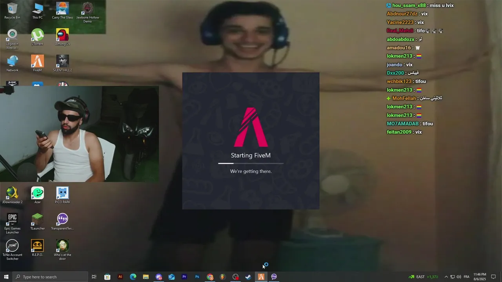Open JDownloader 2 desktop icon
502x282 pixels.
tap(12, 195)
